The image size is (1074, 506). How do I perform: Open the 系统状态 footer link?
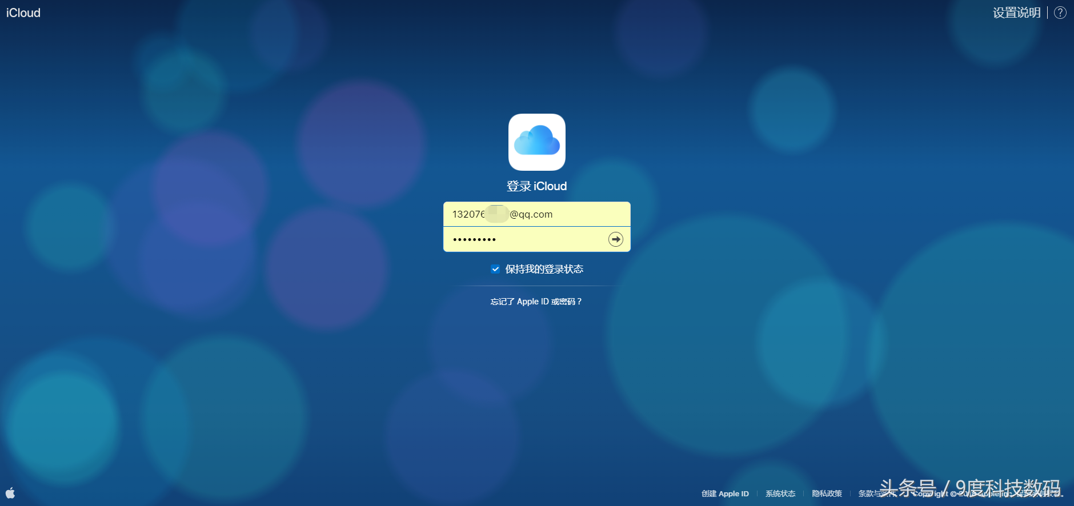(780, 493)
